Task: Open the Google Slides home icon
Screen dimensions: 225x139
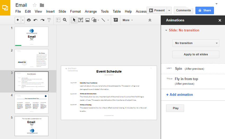Action: click(5, 8)
